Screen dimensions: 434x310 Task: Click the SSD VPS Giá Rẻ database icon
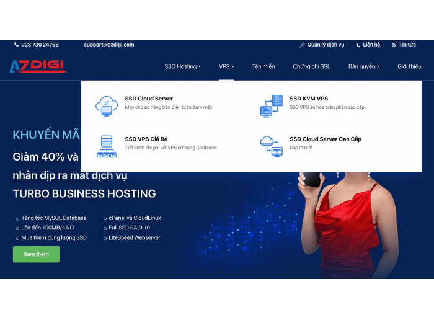pyautogui.click(x=107, y=146)
